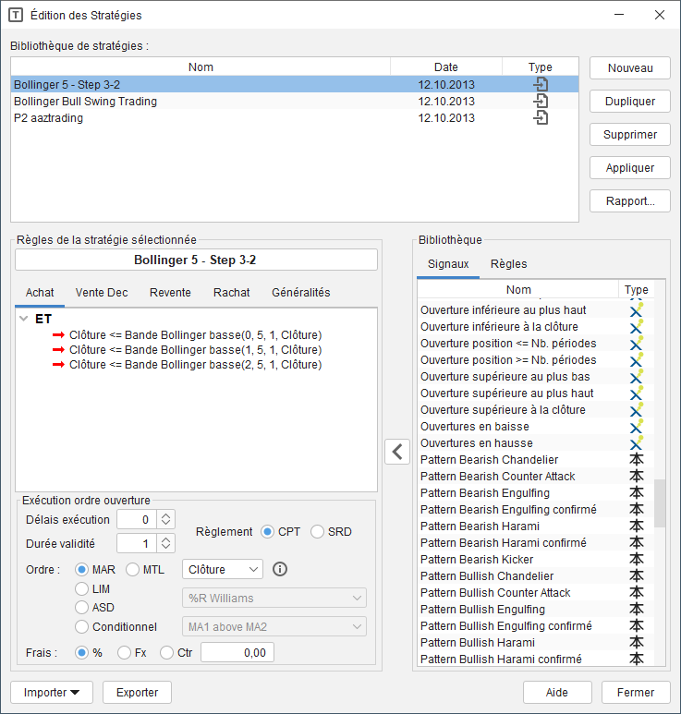681x714 pixels.
Task: Click signal icon beside Ouvertures en baisse
Action: click(x=636, y=427)
